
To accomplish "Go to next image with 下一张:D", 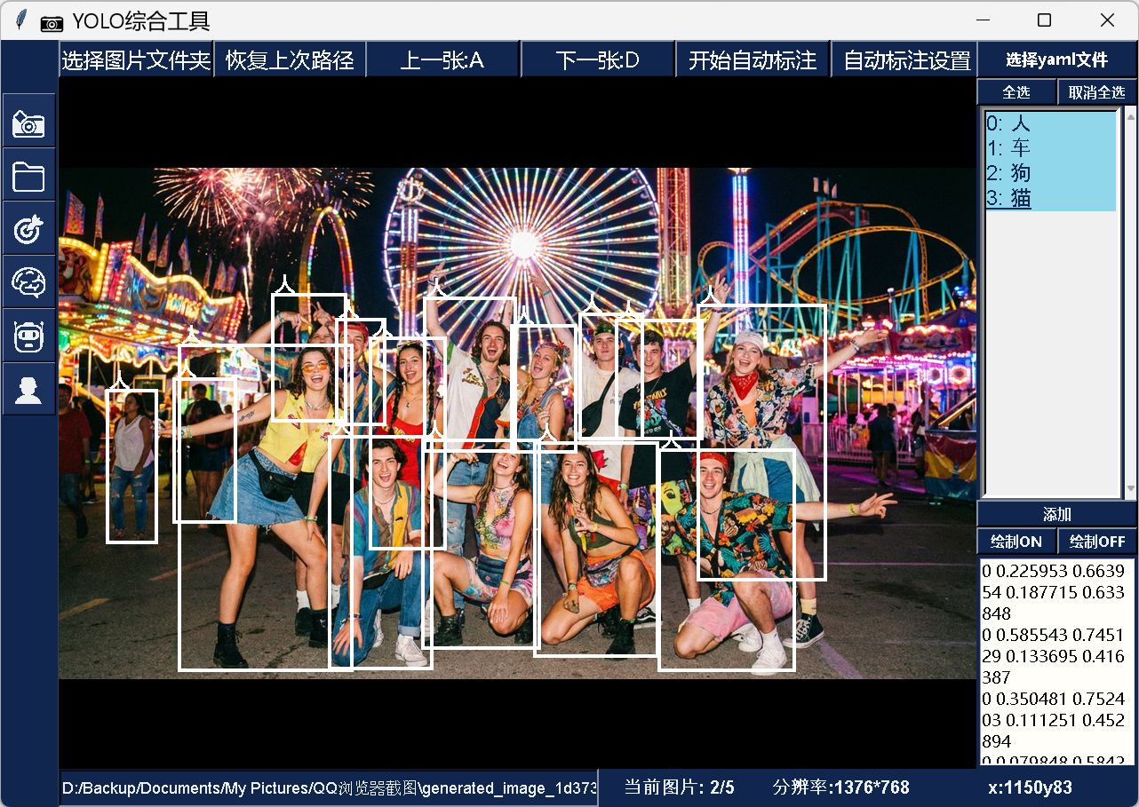I will click(x=597, y=60).
